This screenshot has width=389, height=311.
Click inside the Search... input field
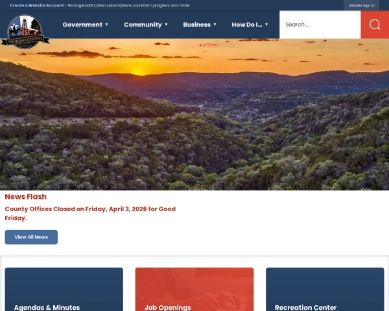320,25
